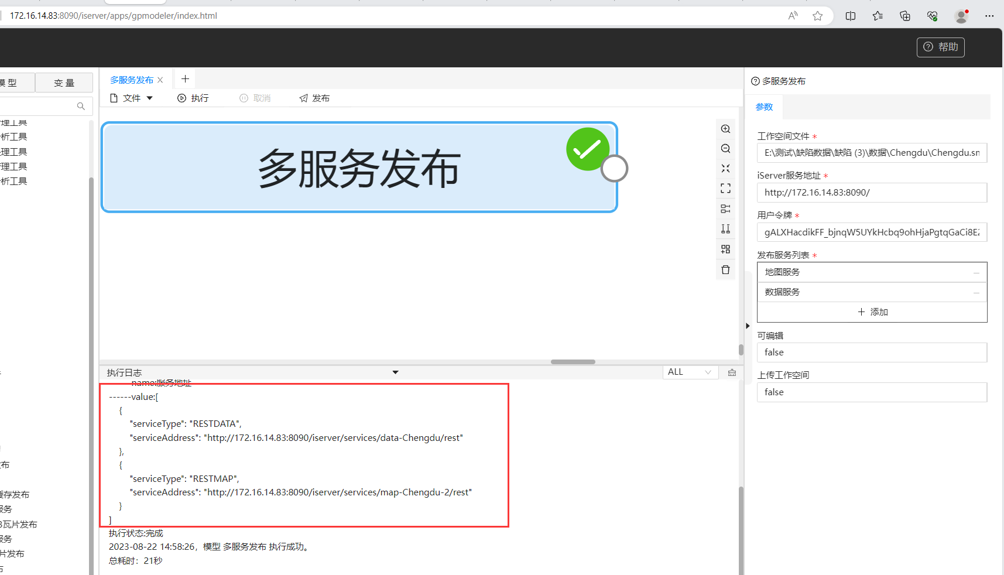Clear execution log with broom icon
1004x575 pixels.
point(732,372)
